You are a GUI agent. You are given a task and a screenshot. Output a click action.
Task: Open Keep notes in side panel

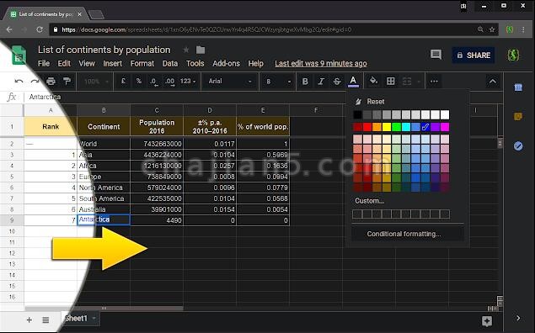518,117
